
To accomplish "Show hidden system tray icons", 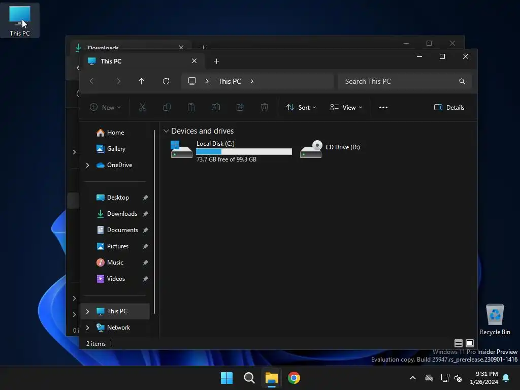I will pyautogui.click(x=413, y=378).
